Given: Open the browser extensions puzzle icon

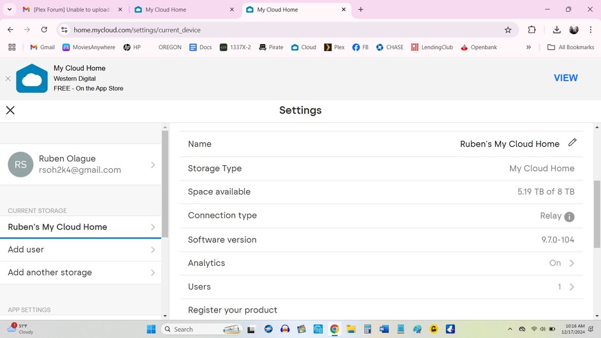Looking at the screenshot, I should click(x=532, y=29).
